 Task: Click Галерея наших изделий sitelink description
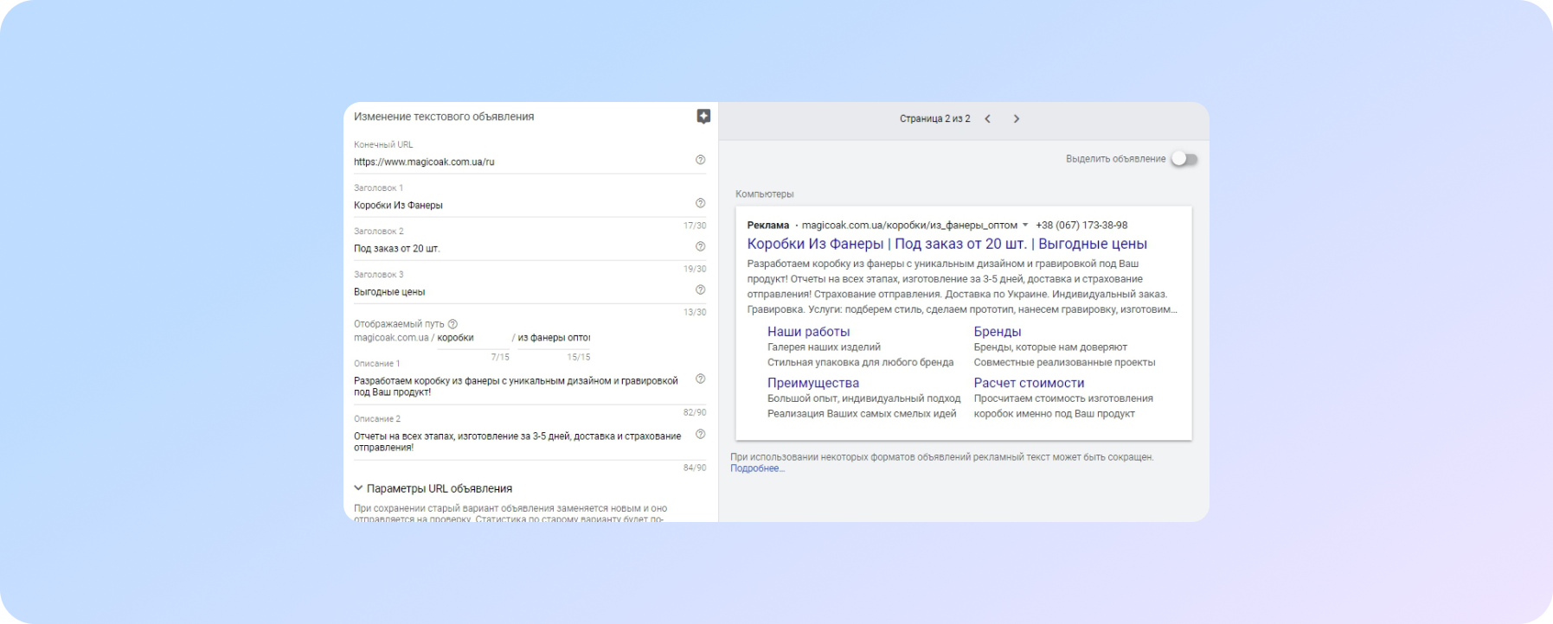(824, 347)
